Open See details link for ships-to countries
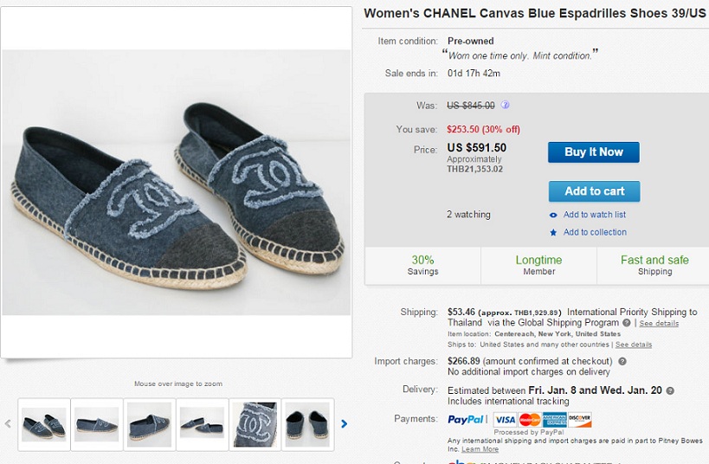Image resolution: width=709 pixels, height=464 pixels. [x=634, y=345]
